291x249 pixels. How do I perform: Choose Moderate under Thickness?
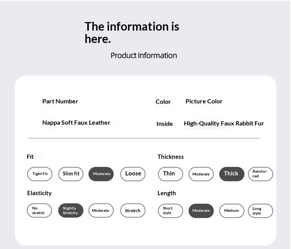[x=201, y=174]
